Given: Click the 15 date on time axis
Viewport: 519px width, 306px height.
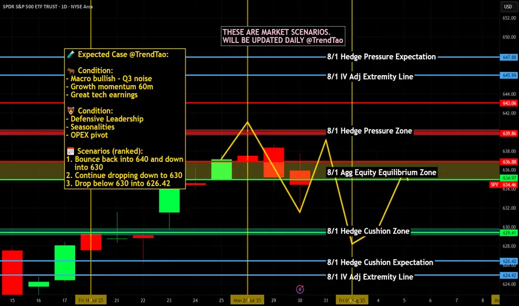Looking at the screenshot, I should click(12, 300).
